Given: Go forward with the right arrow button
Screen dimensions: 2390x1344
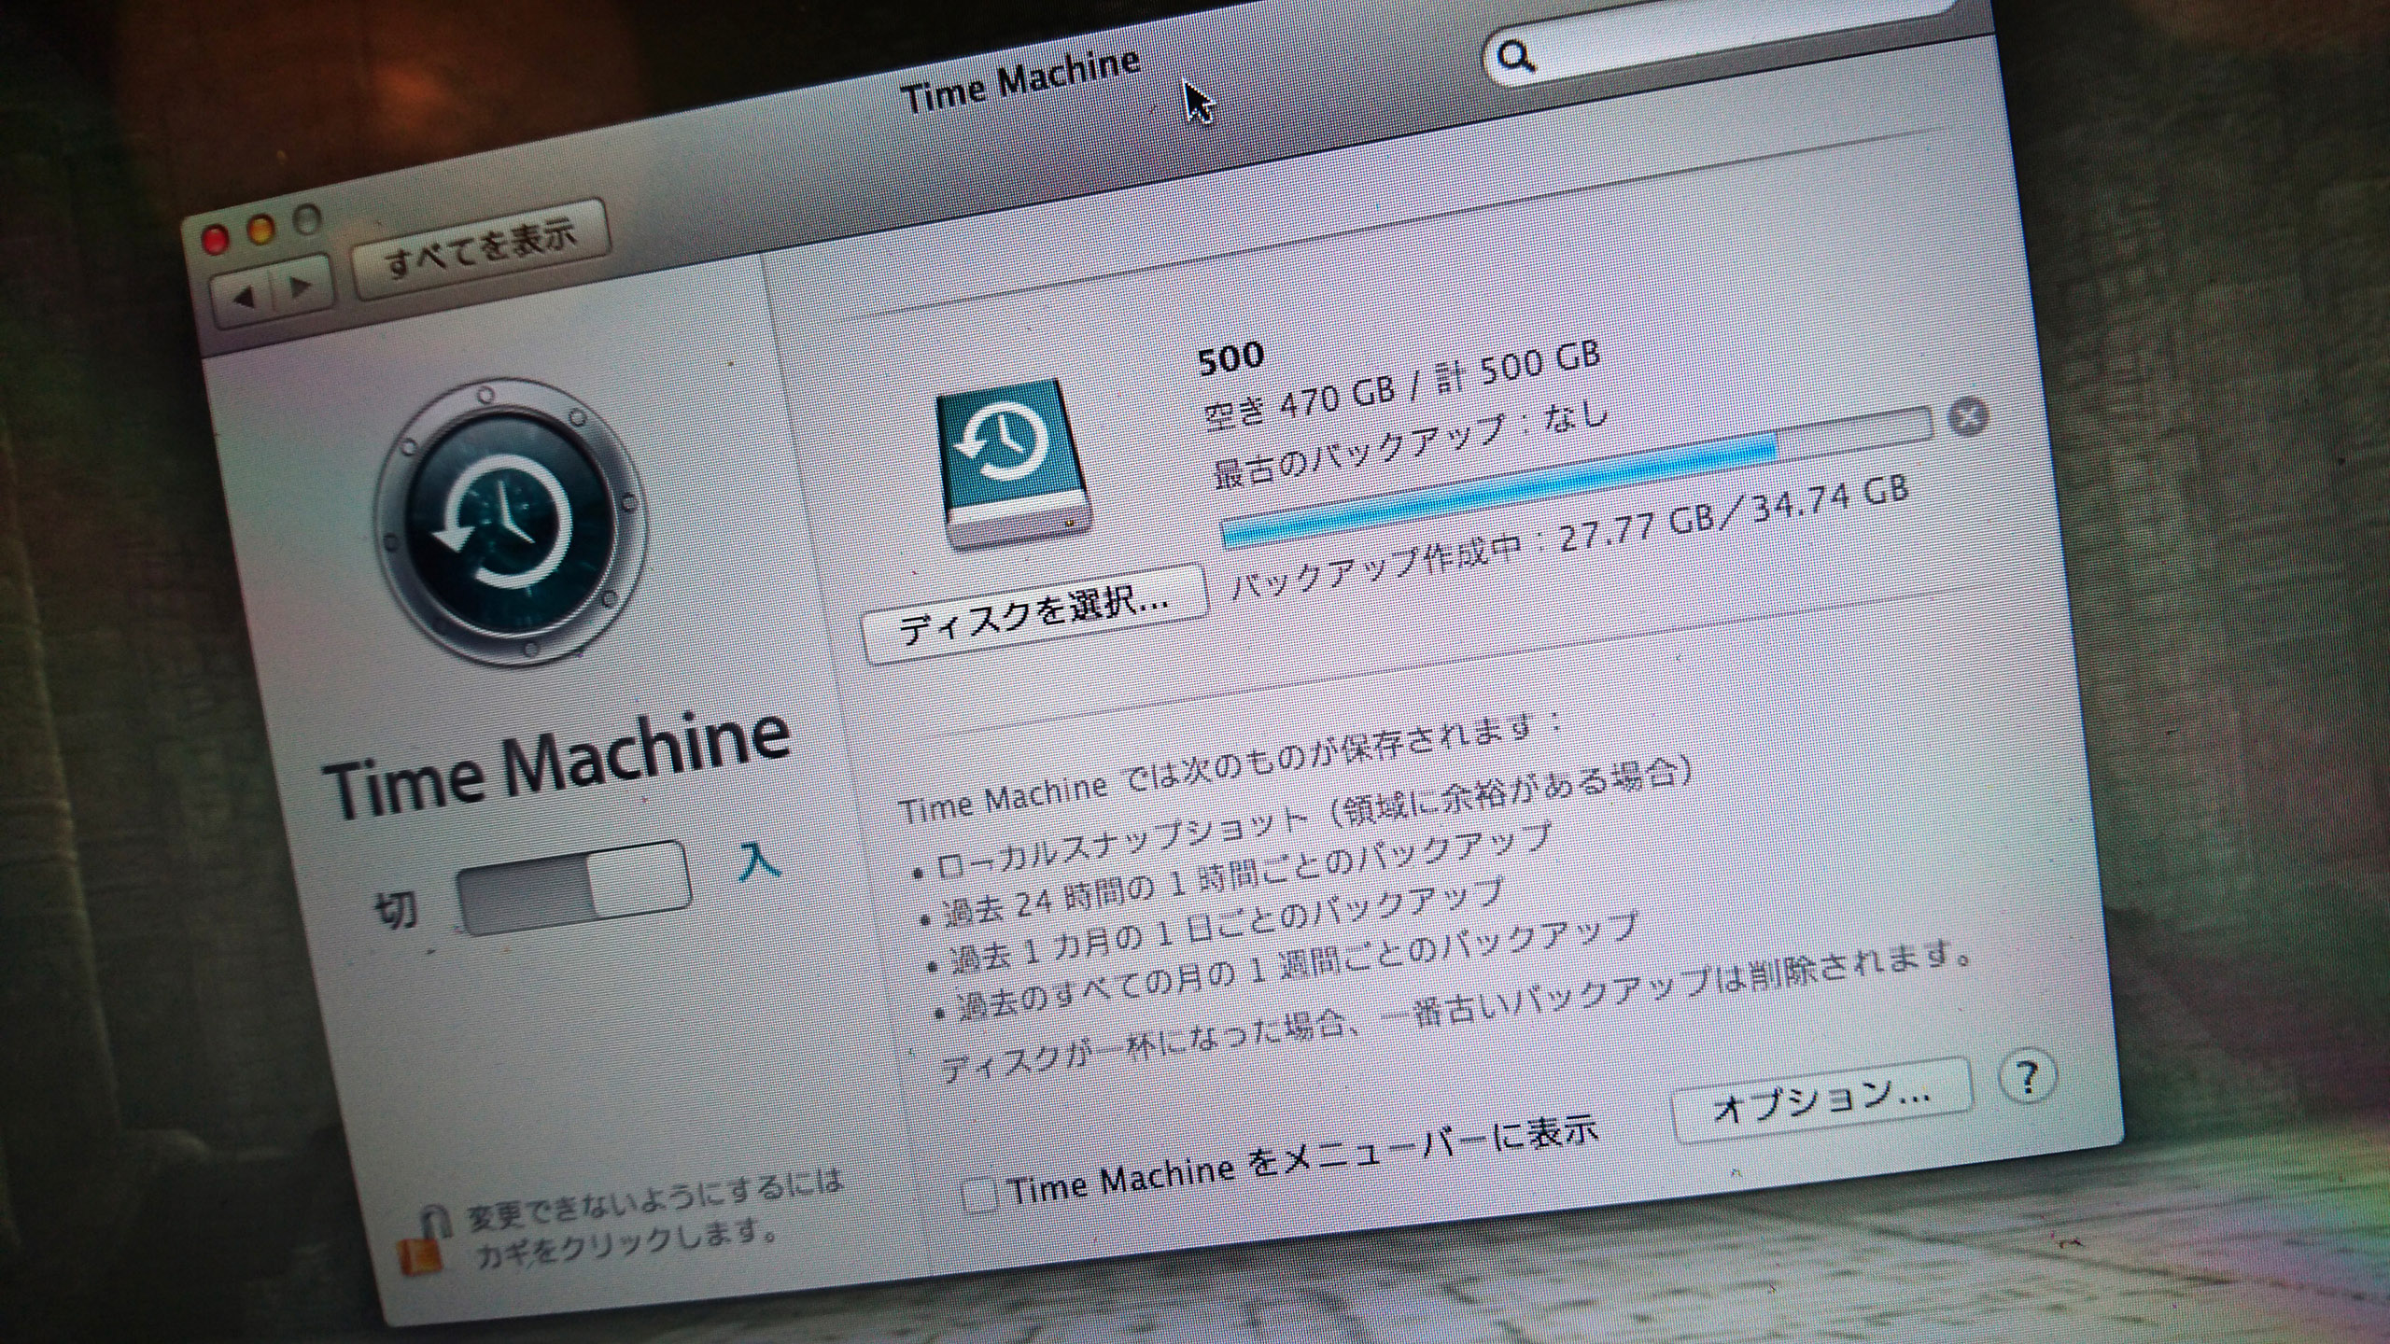Looking at the screenshot, I should (302, 285).
